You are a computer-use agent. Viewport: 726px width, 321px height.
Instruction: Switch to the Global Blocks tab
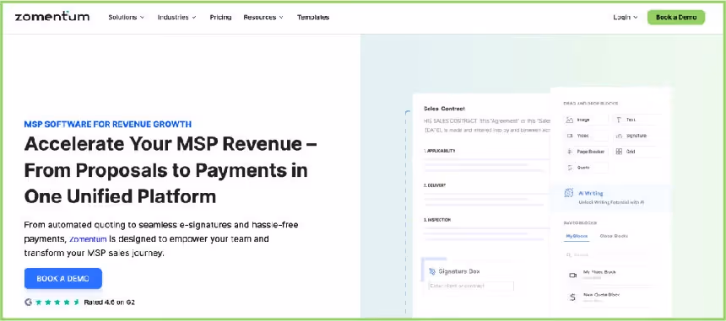(614, 236)
